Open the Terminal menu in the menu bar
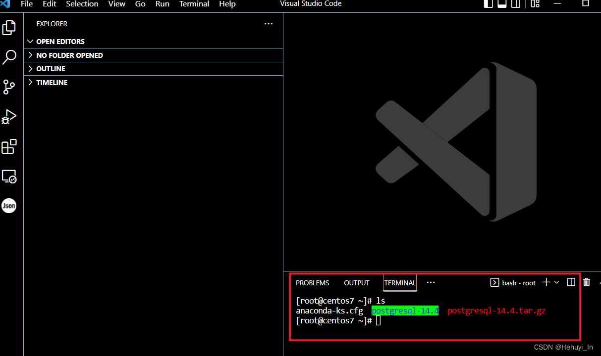The width and height of the screenshot is (601, 356). coord(194,4)
